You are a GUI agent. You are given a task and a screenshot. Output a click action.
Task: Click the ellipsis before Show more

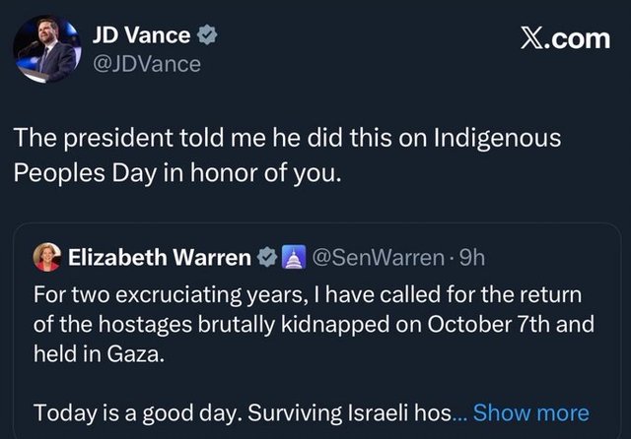(x=487, y=414)
